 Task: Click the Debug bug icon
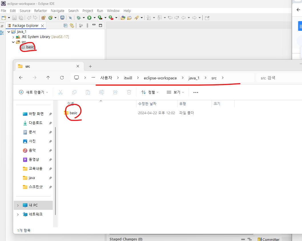[78, 18]
